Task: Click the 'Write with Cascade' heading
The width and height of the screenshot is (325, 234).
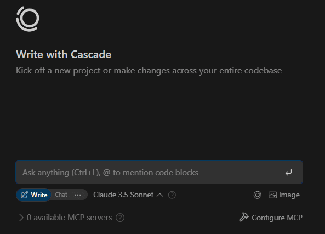Action: pyautogui.click(x=64, y=54)
